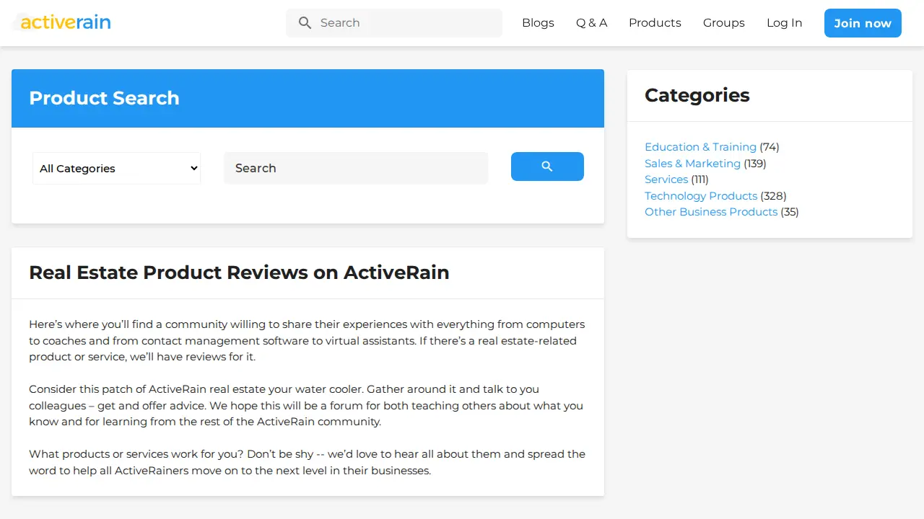Click the Real Estate Product Reviews heading
924x519 pixels.
click(239, 272)
